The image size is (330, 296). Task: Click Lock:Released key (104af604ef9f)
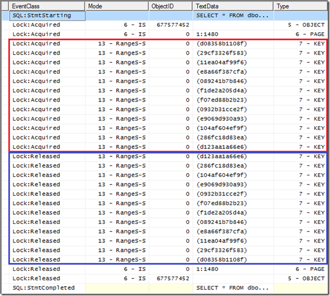(222, 175)
